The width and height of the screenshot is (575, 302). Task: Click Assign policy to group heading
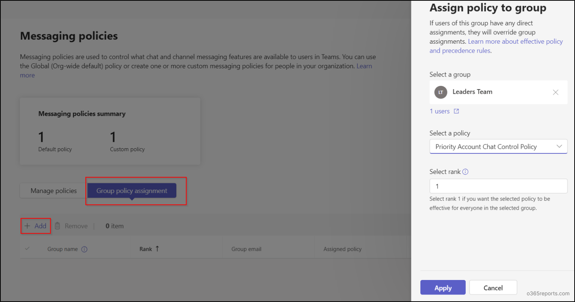tap(488, 7)
